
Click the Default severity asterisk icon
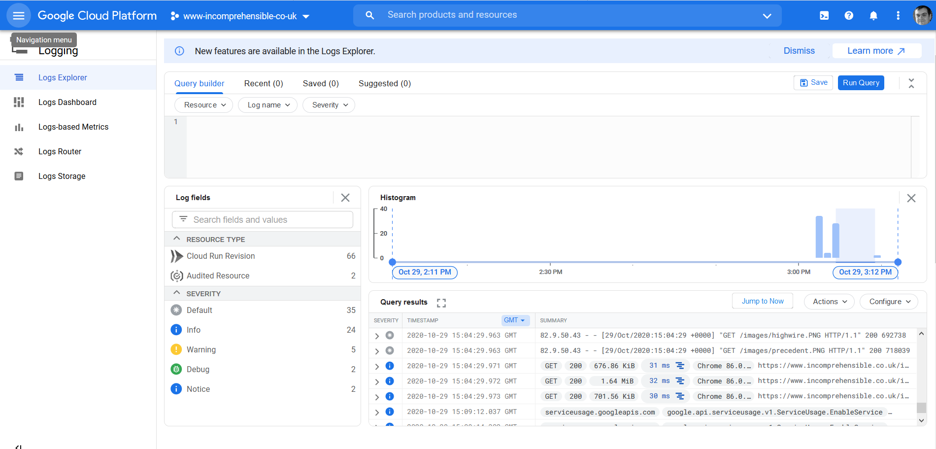(x=176, y=310)
